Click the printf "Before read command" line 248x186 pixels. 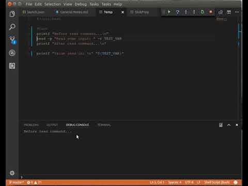point(73,34)
